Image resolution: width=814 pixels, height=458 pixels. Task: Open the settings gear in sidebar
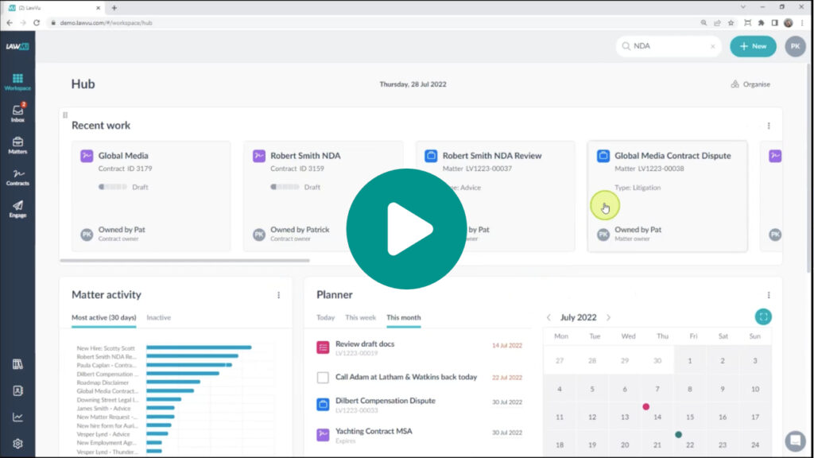tap(17, 444)
